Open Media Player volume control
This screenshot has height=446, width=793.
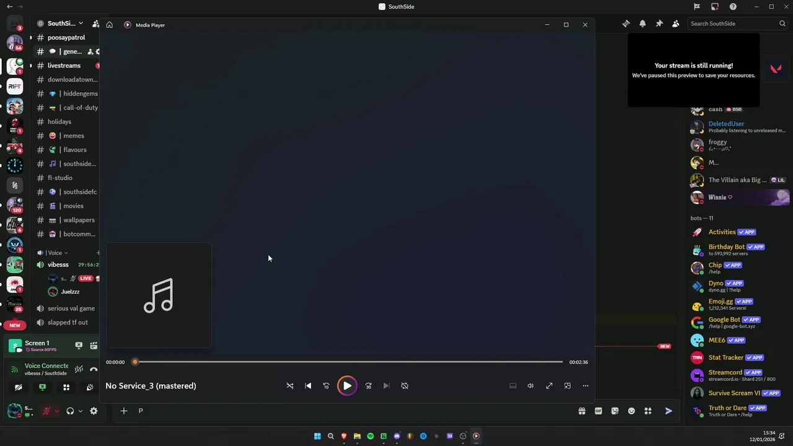530,386
